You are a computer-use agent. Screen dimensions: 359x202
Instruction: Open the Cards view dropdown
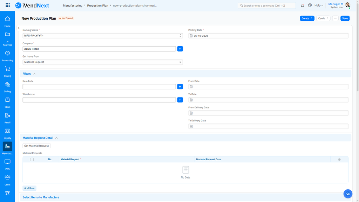point(323,18)
